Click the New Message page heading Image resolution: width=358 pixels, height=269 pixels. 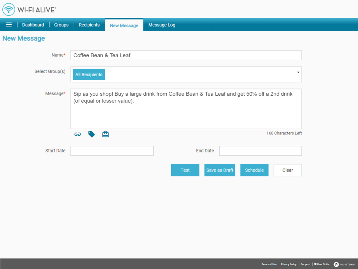[x=24, y=38]
